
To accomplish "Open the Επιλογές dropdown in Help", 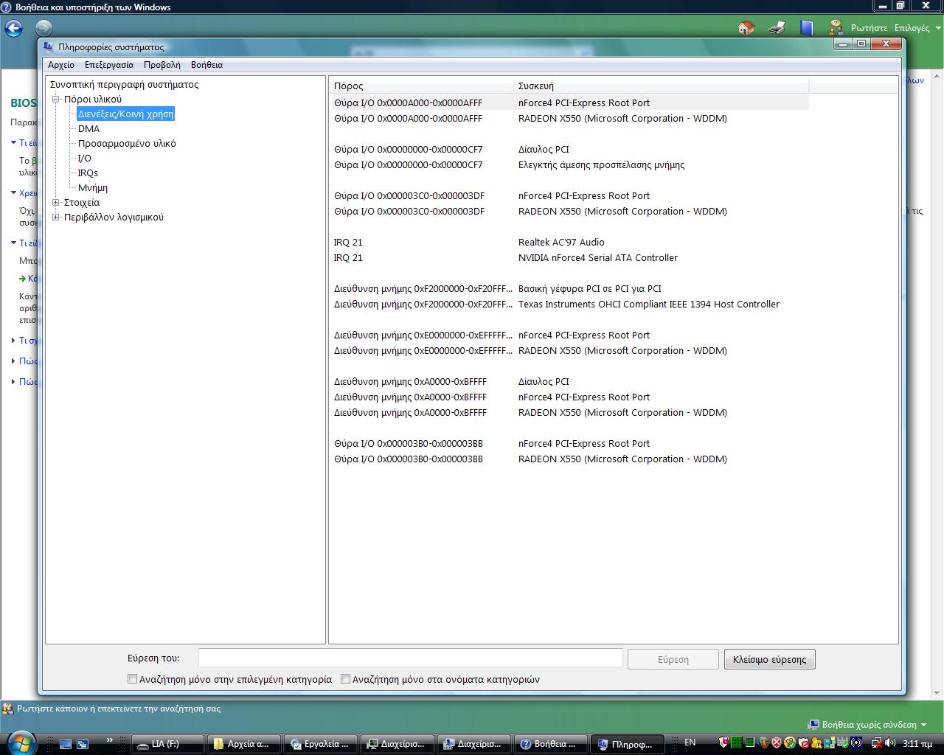I will point(917,28).
